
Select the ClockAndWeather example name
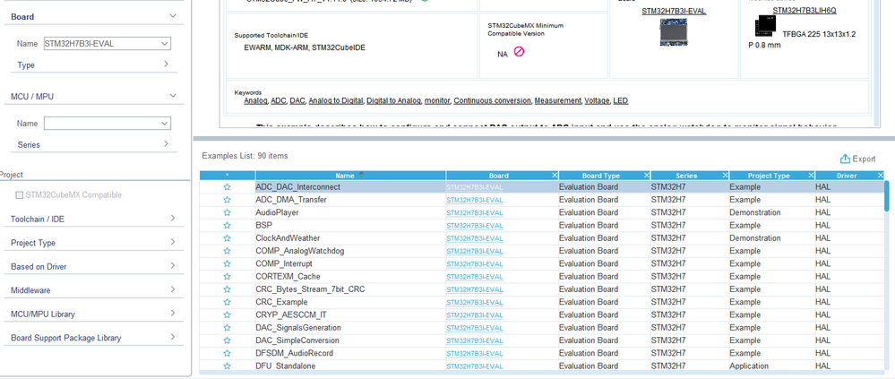[x=288, y=238]
